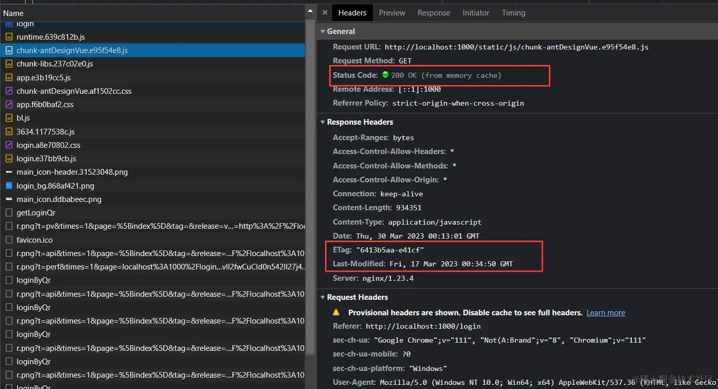Click the chunk-antDesignVue.af1502cc.css stylesheet icon

click(9, 91)
